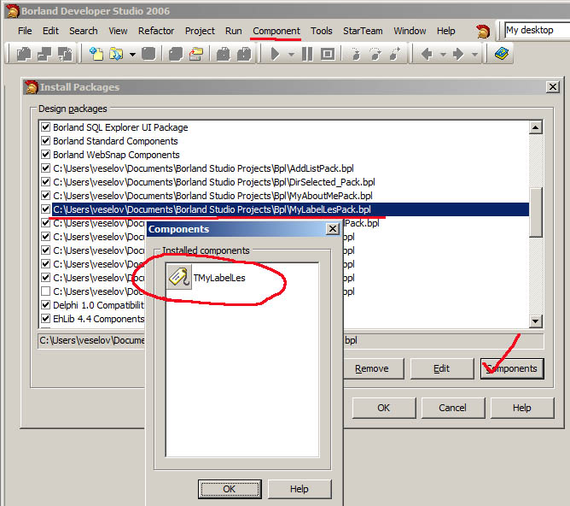Open the Window menu

pyautogui.click(x=410, y=31)
